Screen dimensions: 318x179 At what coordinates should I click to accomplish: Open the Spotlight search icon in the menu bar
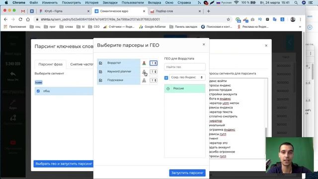(x=296, y=2)
